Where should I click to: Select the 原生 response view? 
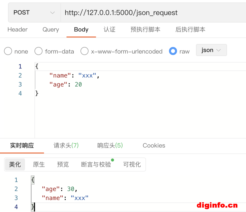39,164
